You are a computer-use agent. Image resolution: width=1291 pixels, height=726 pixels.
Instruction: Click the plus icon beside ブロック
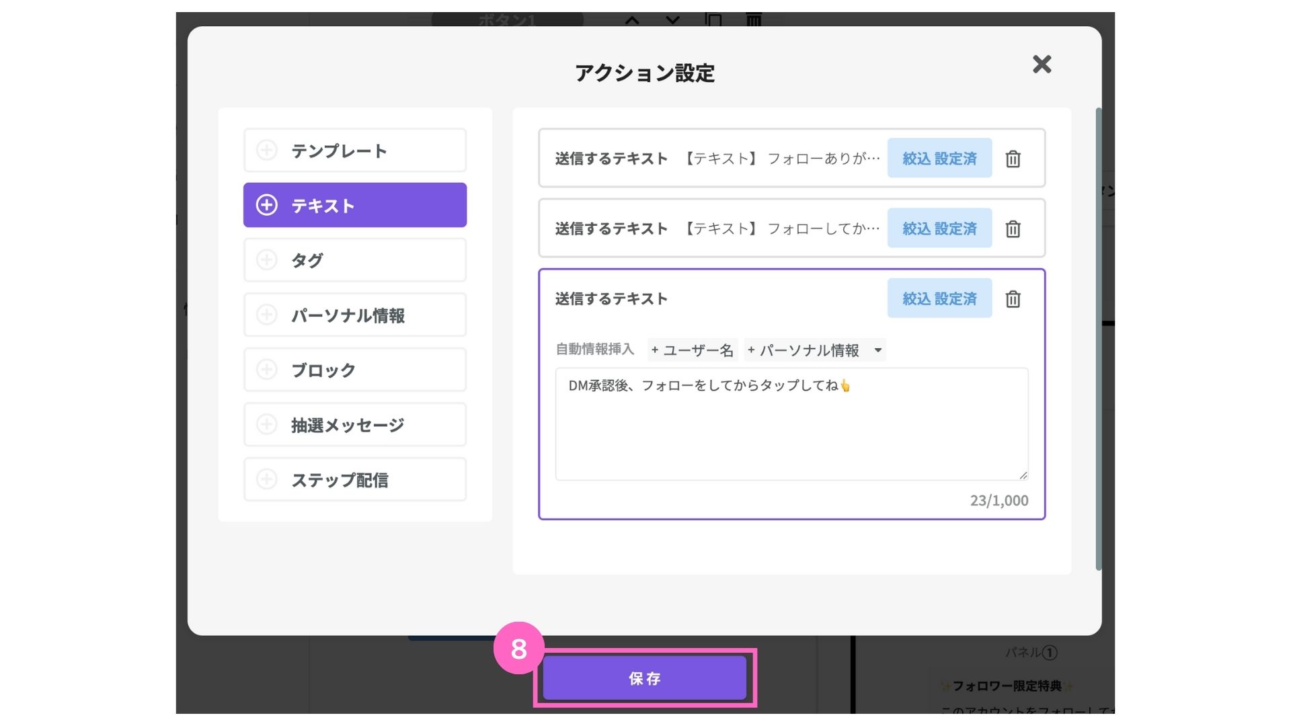pos(267,369)
